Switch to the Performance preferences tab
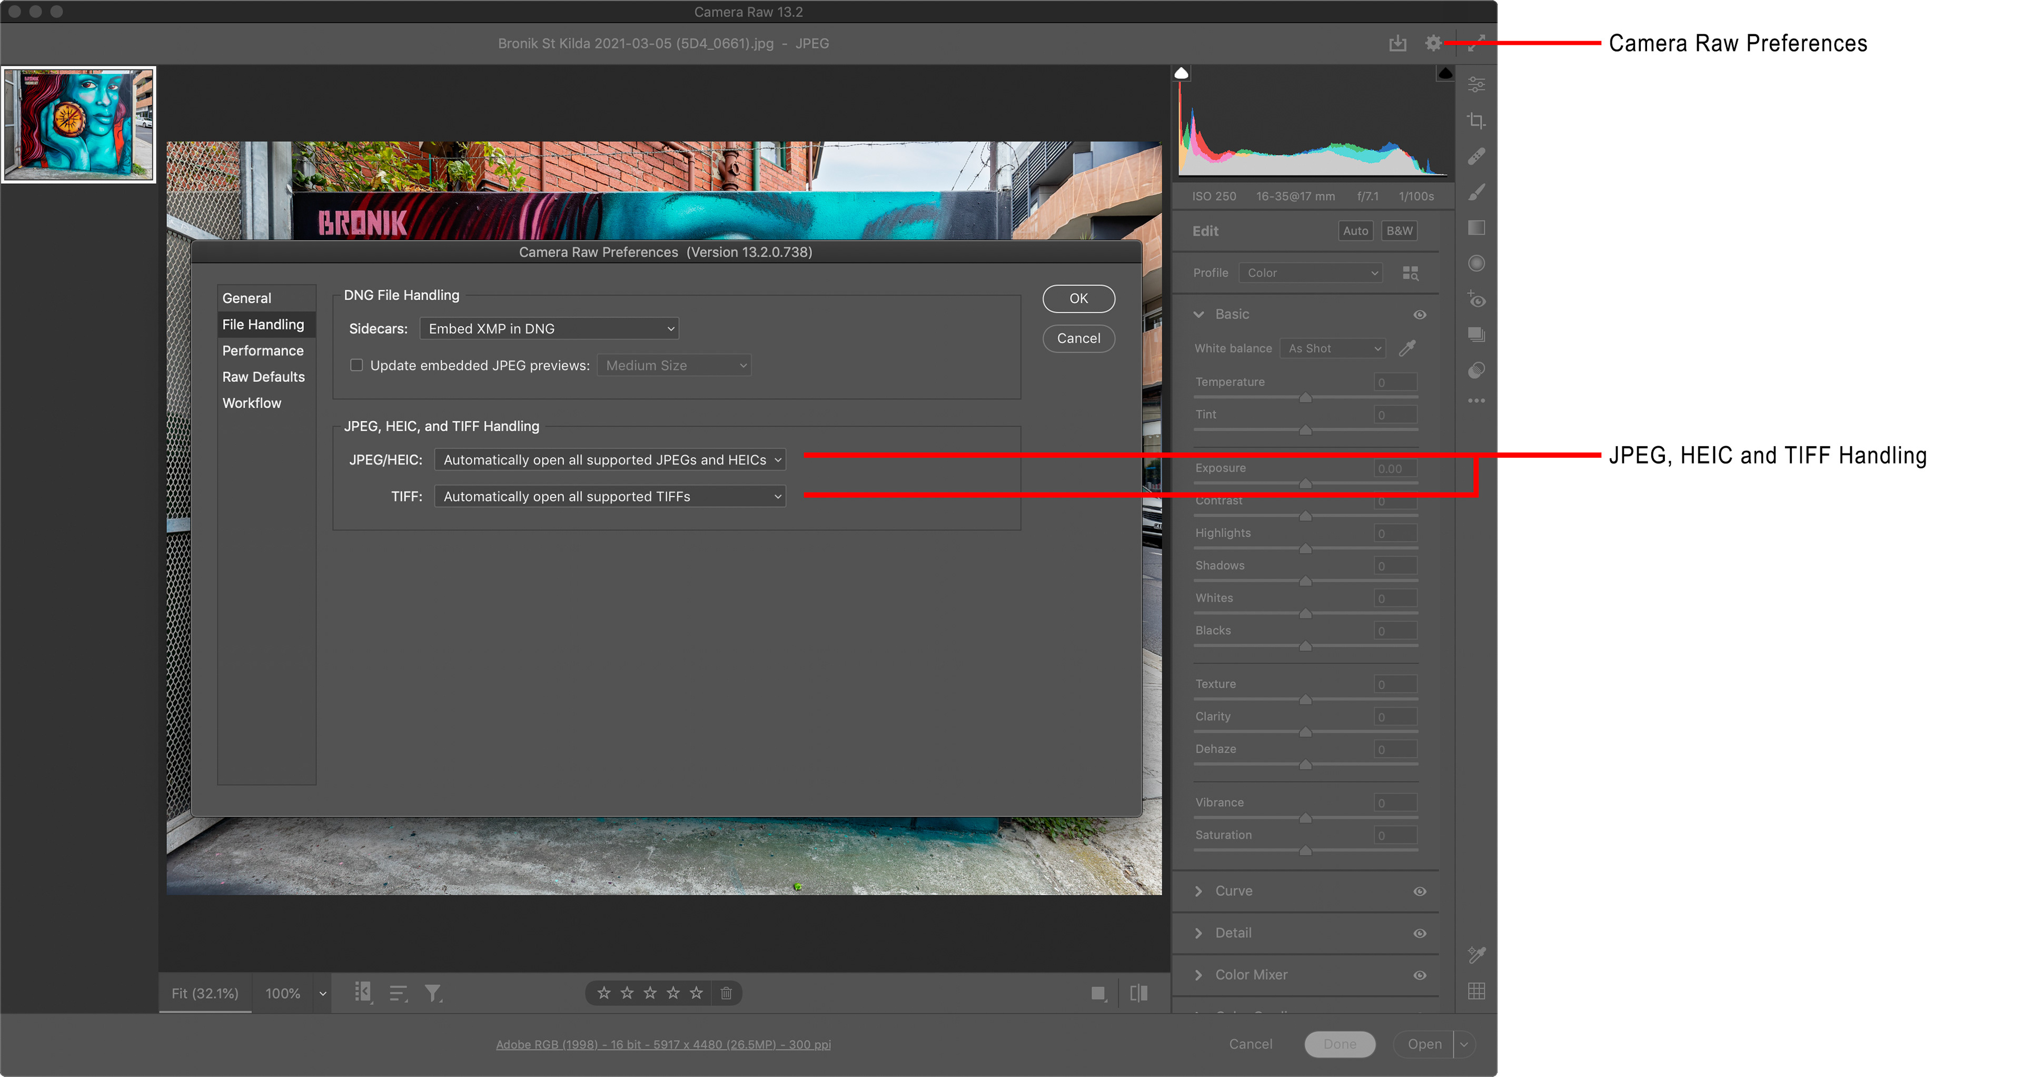This screenshot has width=2022, height=1077. point(262,350)
